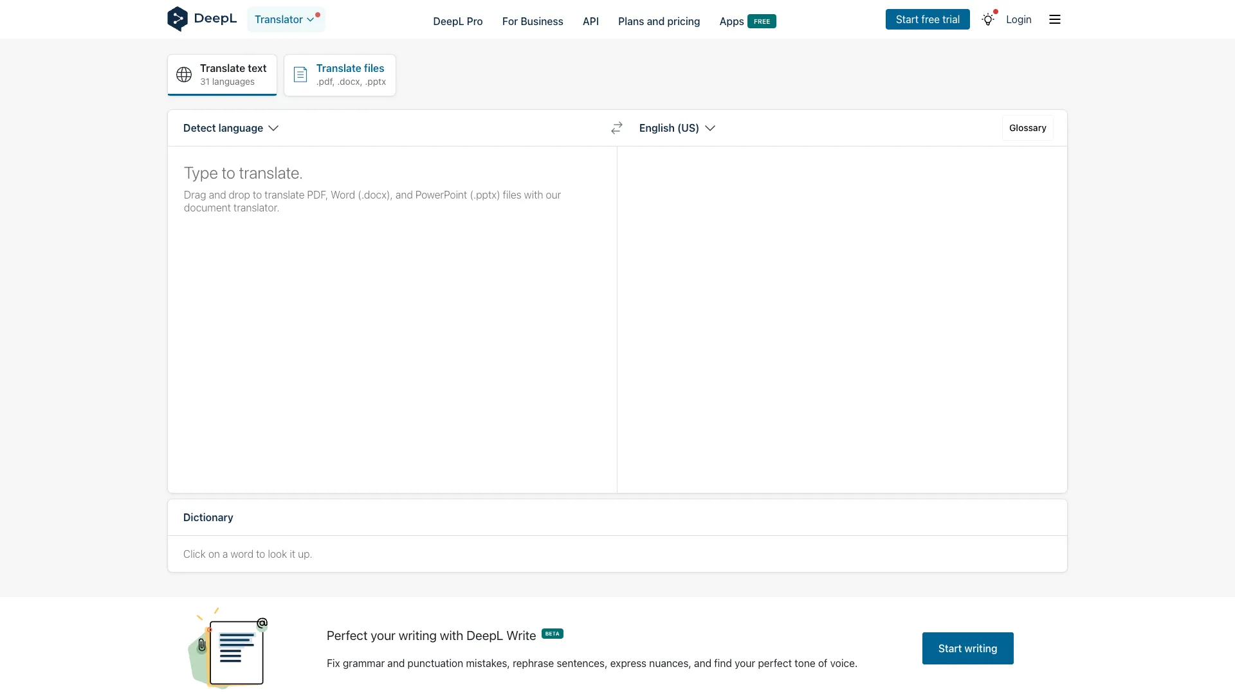
Task: Switch to the Translate files tab
Action: coord(340,75)
